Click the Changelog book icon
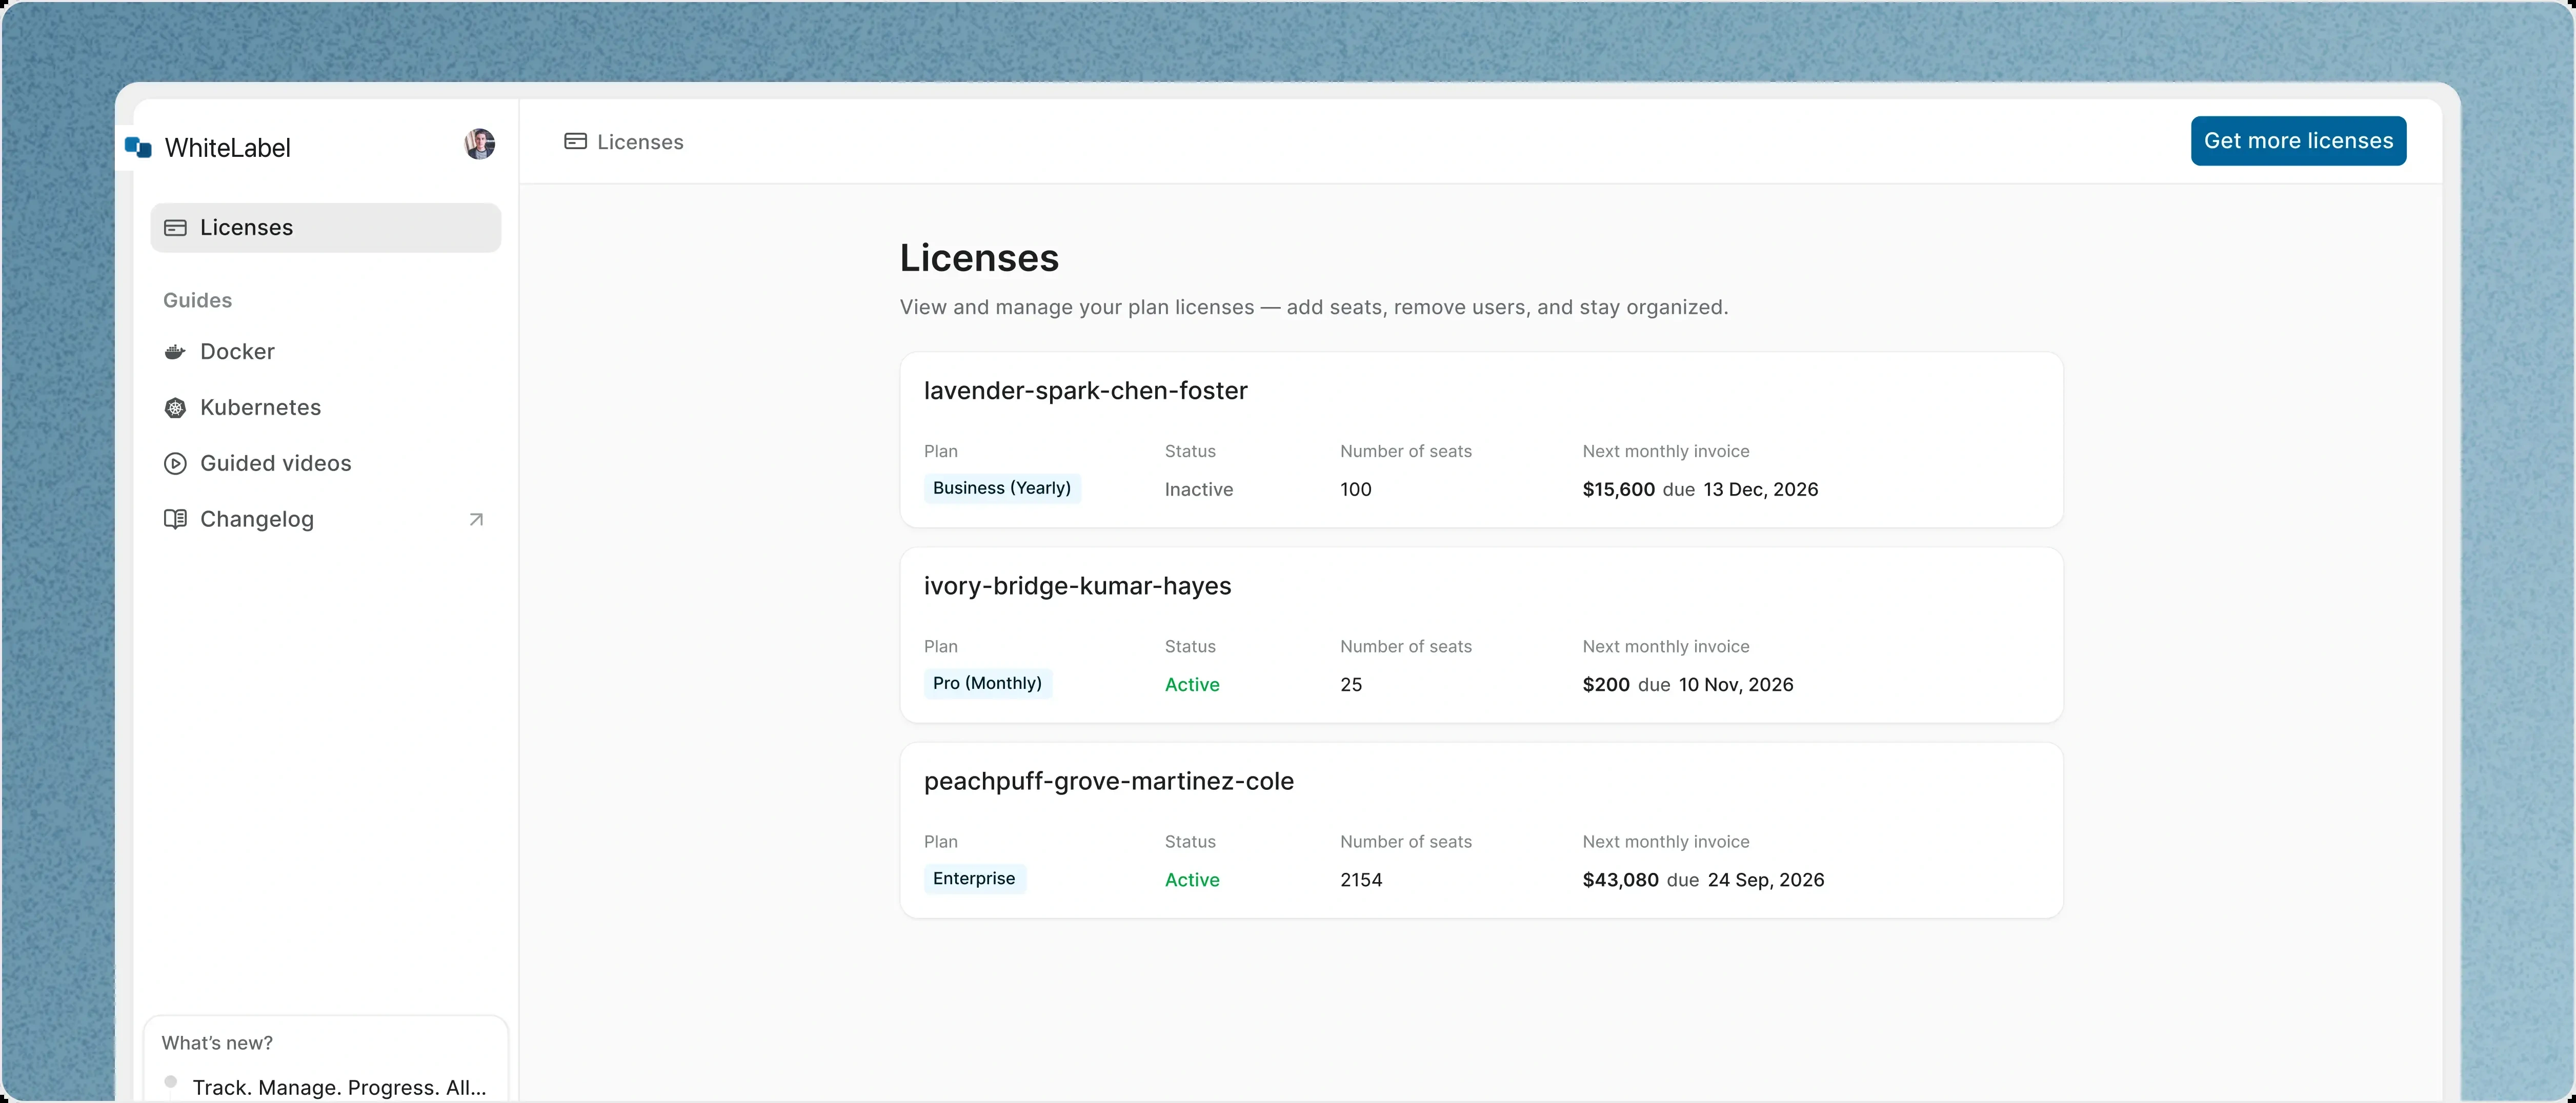2576x1103 pixels. pos(175,520)
